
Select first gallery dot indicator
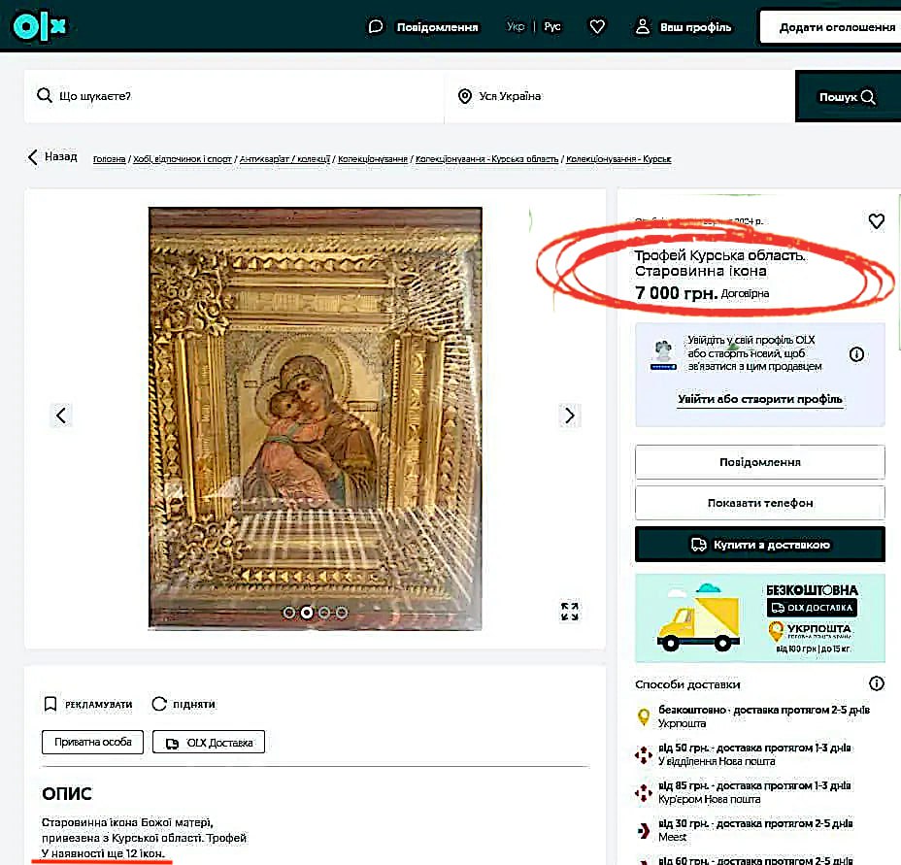click(289, 613)
